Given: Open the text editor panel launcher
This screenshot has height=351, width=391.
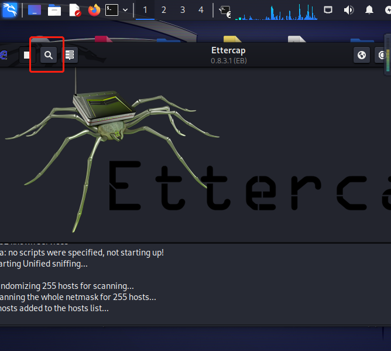Looking at the screenshot, I should [x=74, y=10].
